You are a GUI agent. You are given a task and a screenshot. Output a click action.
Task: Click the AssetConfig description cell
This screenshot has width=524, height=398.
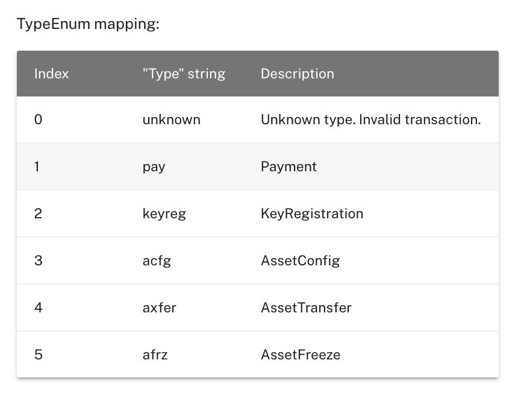coord(300,261)
